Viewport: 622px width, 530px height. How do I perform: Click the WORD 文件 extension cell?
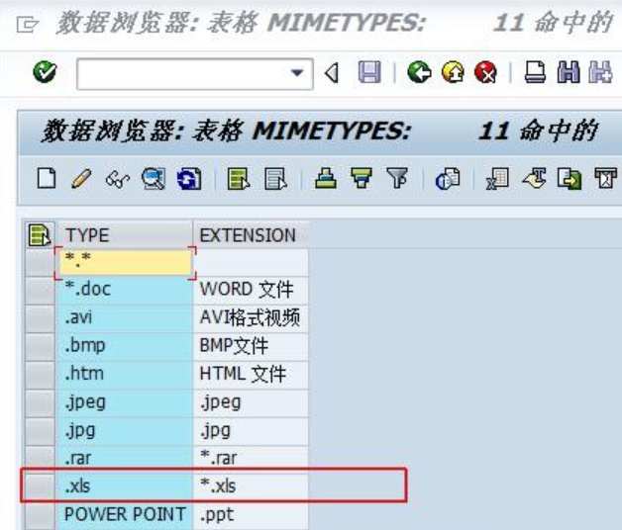click(251, 290)
